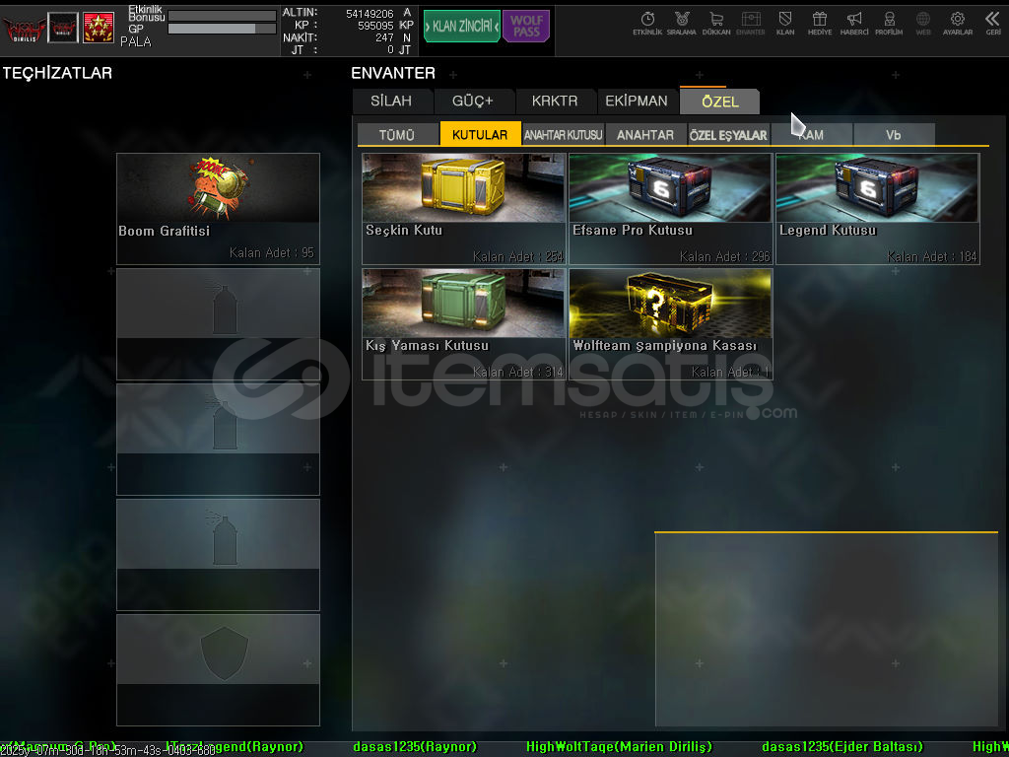The image size is (1009, 757).
Task: Click 'Kalan Adet : 184' text
Action: [x=932, y=257]
